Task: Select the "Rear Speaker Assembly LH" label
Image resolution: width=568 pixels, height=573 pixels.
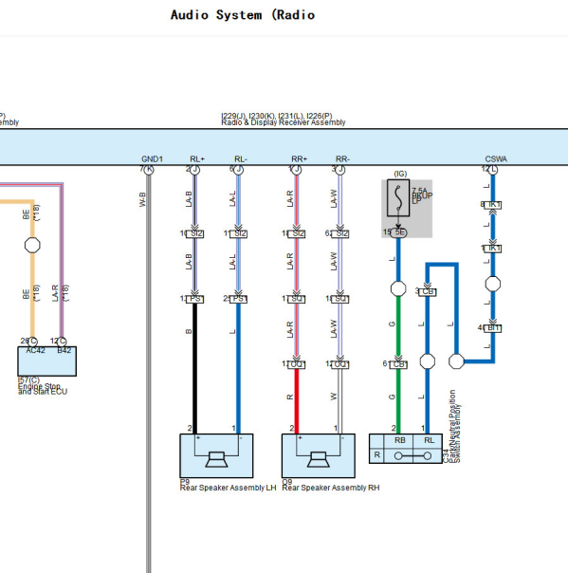Action: click(228, 488)
